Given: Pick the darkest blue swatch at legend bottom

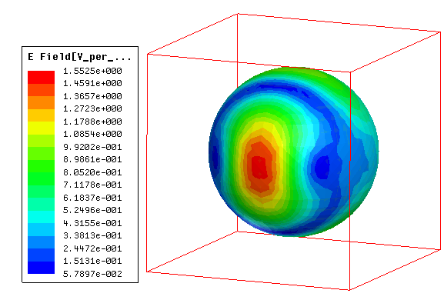Looking at the screenshot, I should click(x=41, y=268).
